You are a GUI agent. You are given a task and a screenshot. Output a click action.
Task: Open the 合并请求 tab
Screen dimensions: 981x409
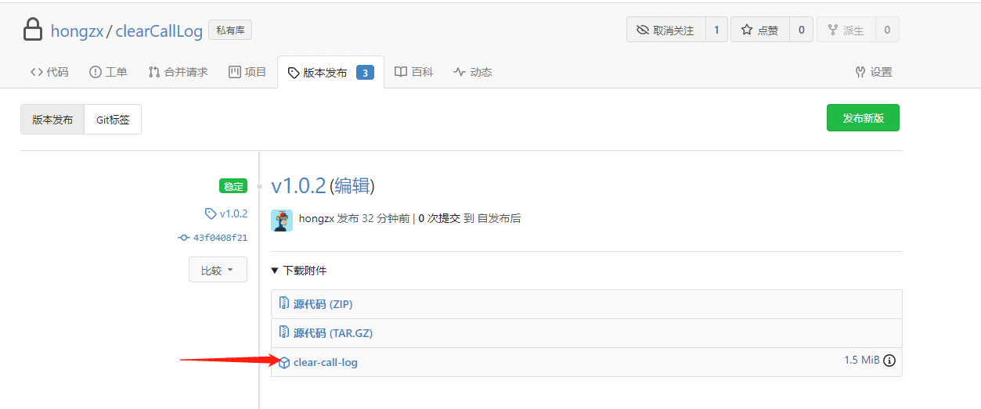tap(178, 72)
